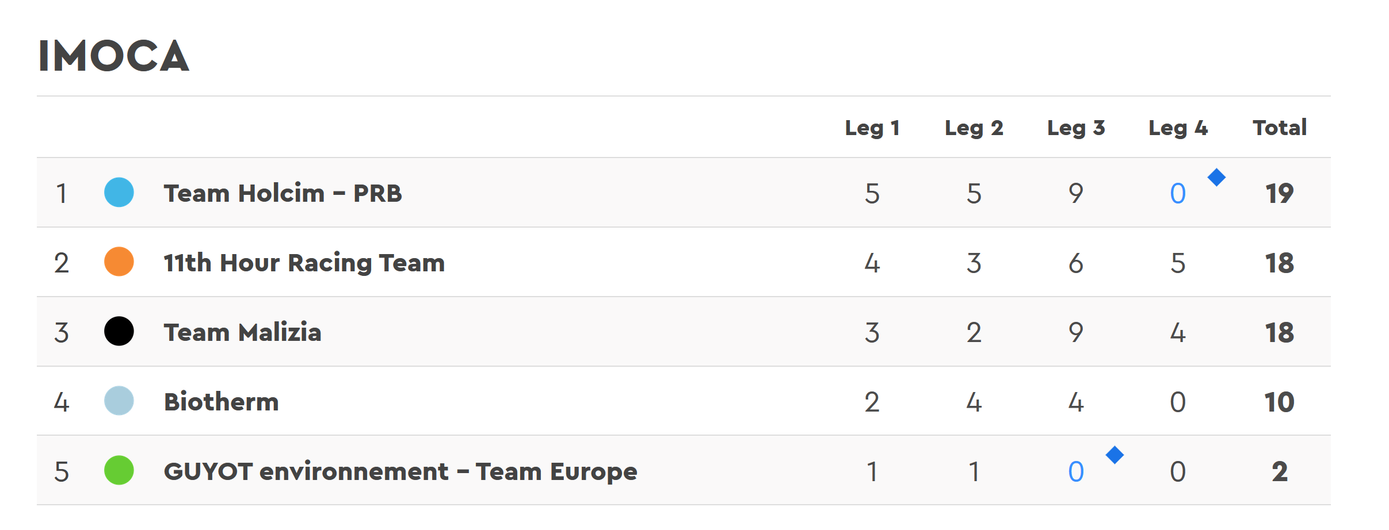Click the black dot beside Team Malizia
1389x530 pixels.
pyautogui.click(x=119, y=332)
